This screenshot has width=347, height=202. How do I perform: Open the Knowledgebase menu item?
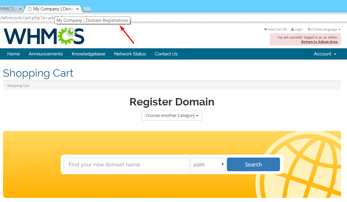click(x=88, y=54)
